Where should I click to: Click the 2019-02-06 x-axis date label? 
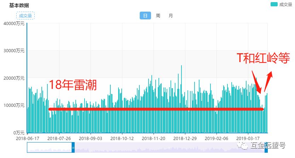pos(216,139)
